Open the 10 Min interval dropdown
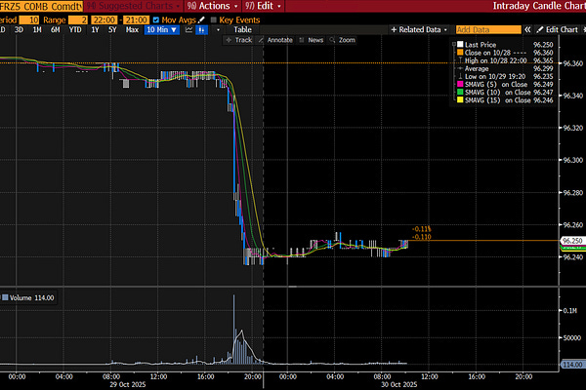Screen dimensions: 586x390 point(161,30)
